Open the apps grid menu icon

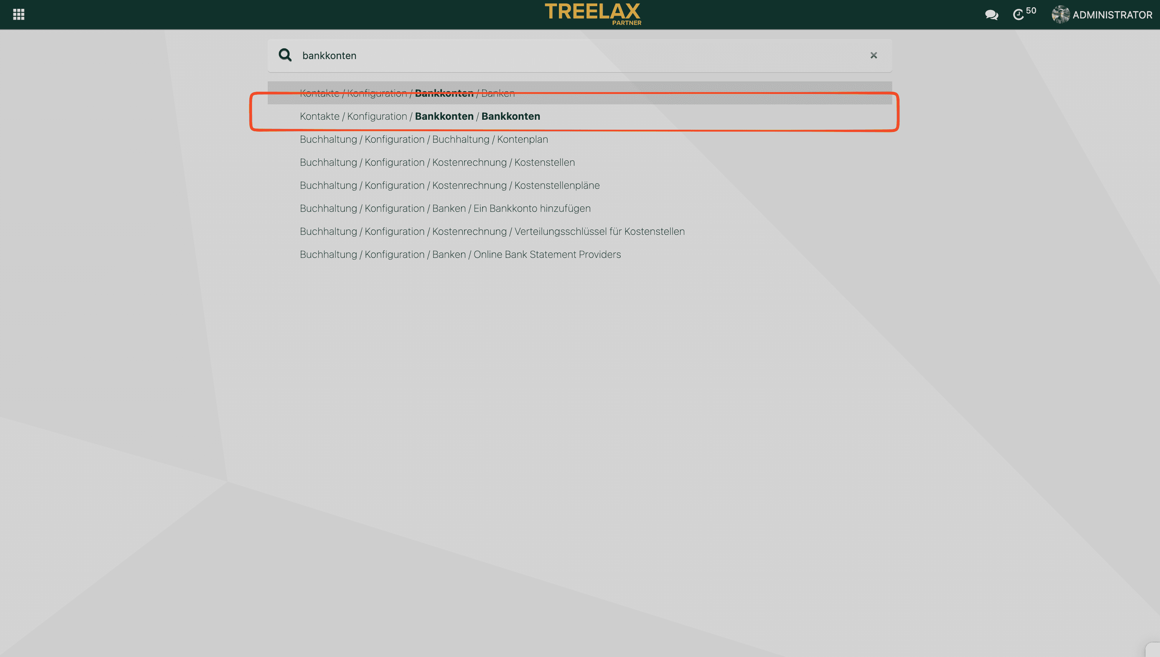18,15
